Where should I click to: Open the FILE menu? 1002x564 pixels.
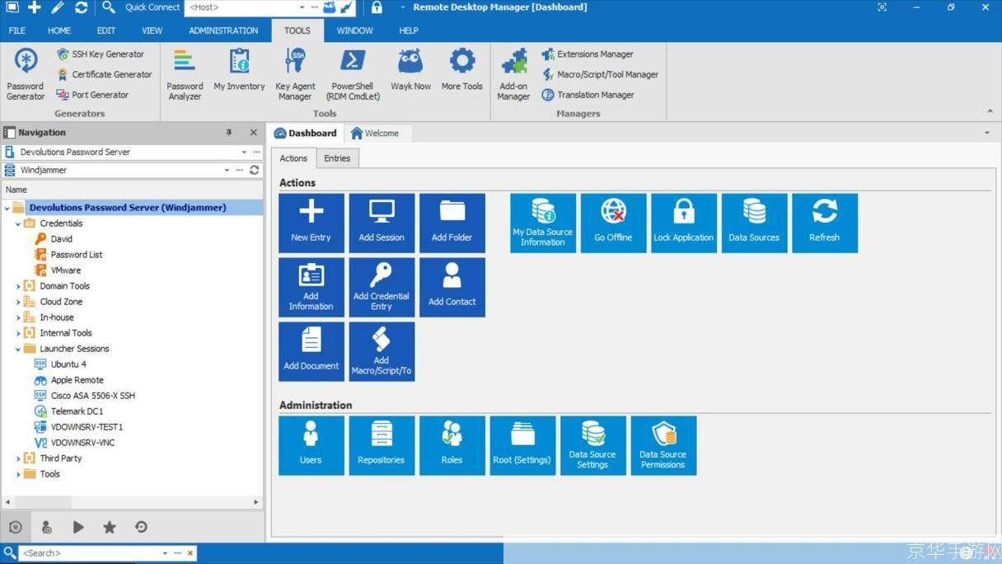(17, 31)
